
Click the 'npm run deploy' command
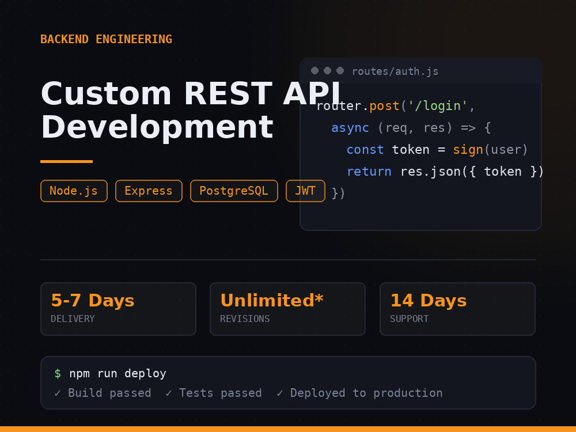[x=118, y=374]
